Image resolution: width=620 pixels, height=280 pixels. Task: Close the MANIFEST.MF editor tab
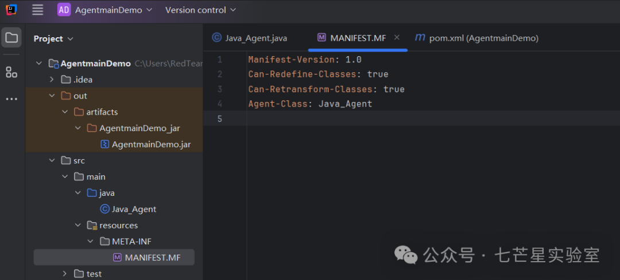(397, 37)
